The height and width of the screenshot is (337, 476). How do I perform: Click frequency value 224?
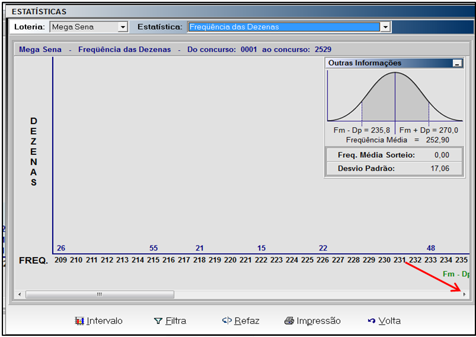[292, 260]
